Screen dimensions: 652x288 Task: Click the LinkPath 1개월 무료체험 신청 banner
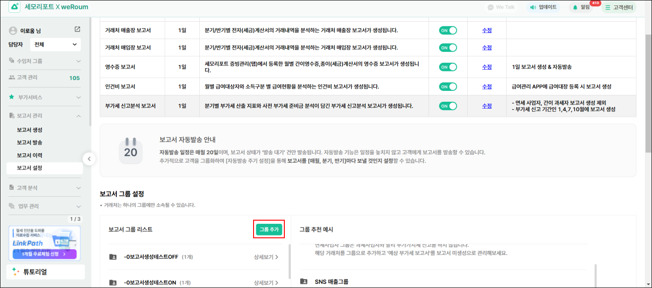point(44,254)
